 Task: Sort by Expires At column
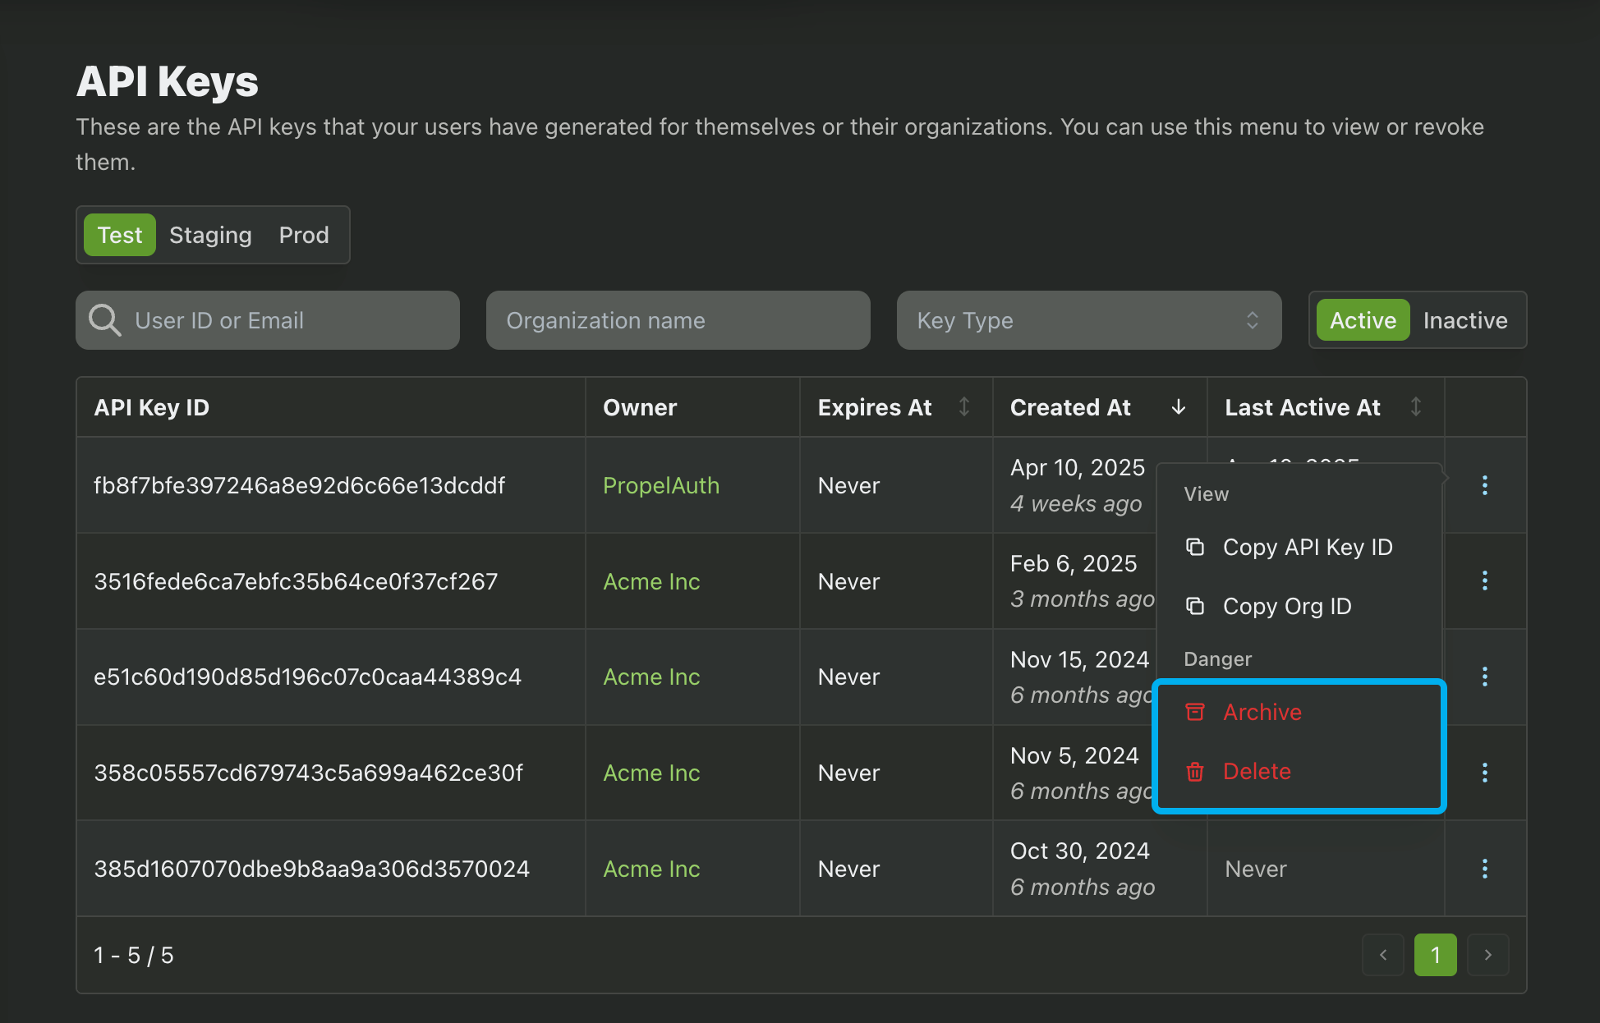pos(964,406)
